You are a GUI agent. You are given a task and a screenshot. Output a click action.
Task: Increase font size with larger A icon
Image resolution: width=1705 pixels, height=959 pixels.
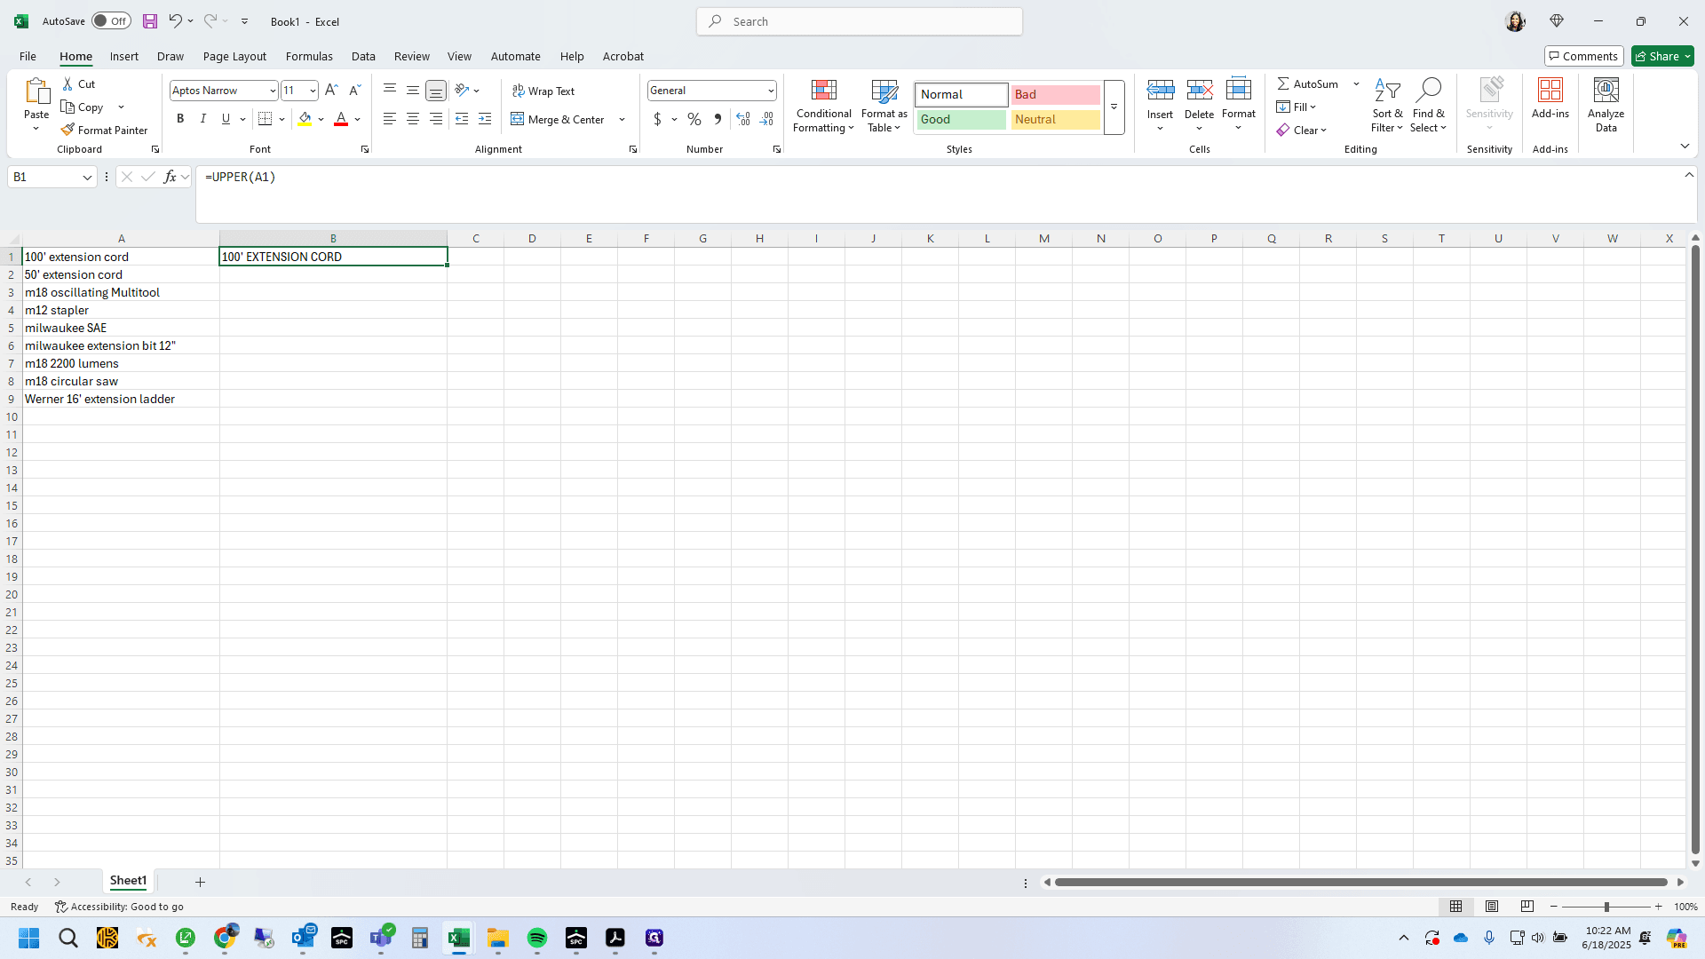pyautogui.click(x=331, y=91)
